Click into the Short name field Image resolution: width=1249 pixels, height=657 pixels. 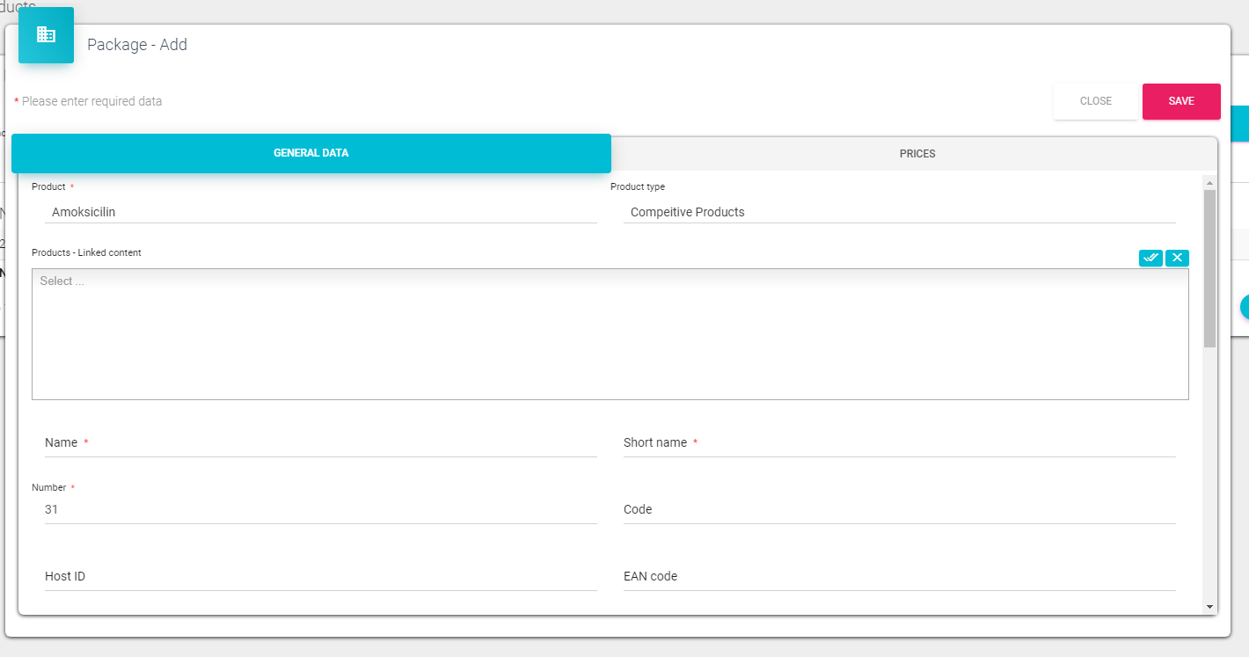[x=899, y=443]
